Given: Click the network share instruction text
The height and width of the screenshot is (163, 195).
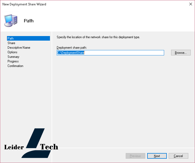Looking at the screenshot, I should (x=98, y=37).
